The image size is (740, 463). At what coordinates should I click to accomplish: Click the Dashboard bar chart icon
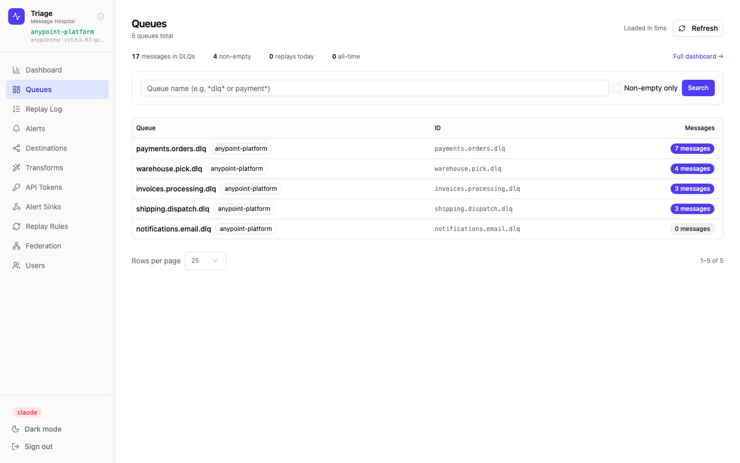(x=16, y=70)
